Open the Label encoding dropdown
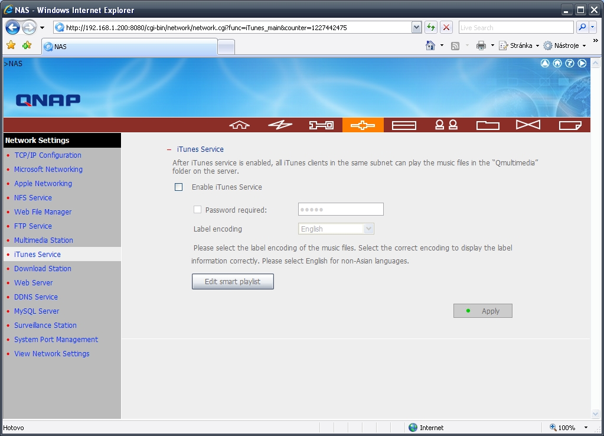This screenshot has height=436, width=604. click(336, 229)
